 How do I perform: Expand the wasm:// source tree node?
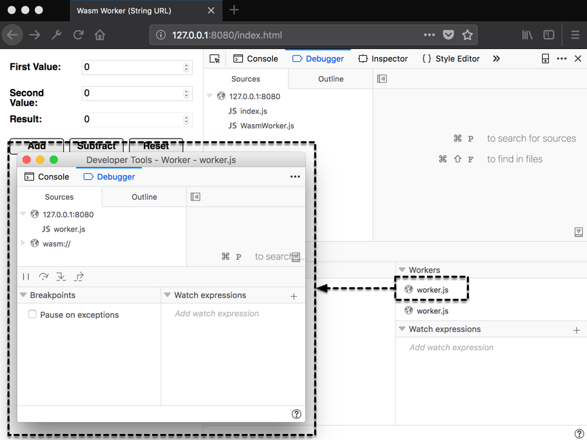coord(23,243)
